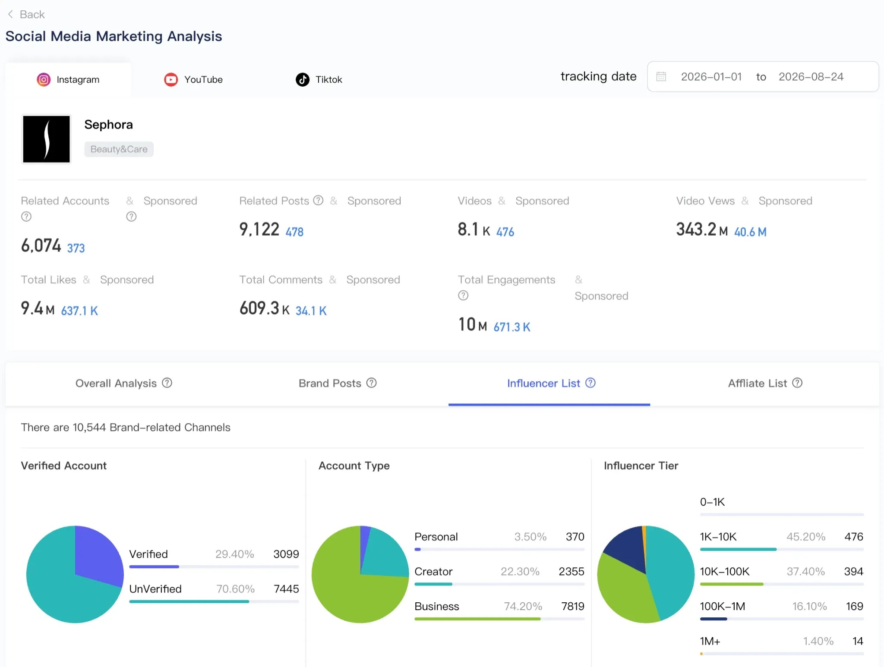Click the Sephora brand logo thumbnail

point(46,139)
